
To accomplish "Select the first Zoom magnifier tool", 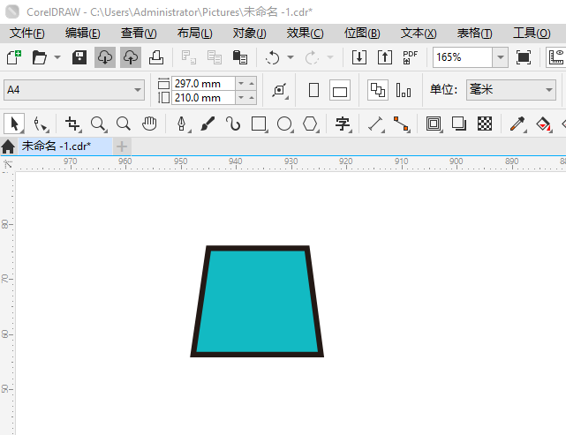I will pyautogui.click(x=98, y=124).
